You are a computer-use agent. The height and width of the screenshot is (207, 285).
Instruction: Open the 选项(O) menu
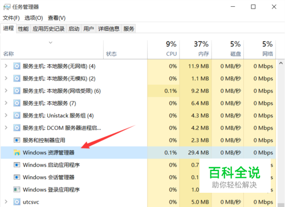coord(34,18)
